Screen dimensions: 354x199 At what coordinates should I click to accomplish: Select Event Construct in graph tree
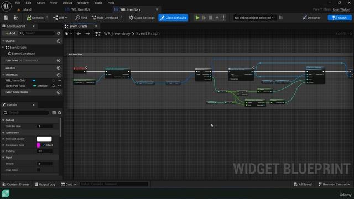[23, 54]
